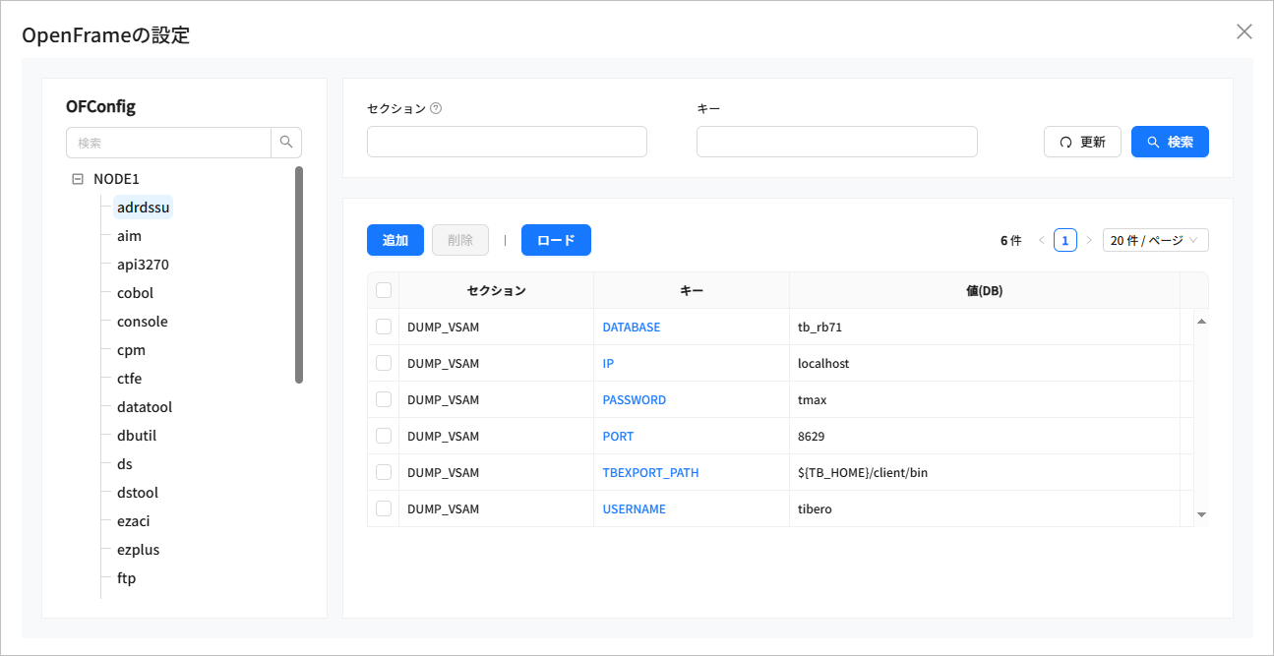
Task: Collapse the NODE1 tree node
Action: pyautogui.click(x=78, y=179)
